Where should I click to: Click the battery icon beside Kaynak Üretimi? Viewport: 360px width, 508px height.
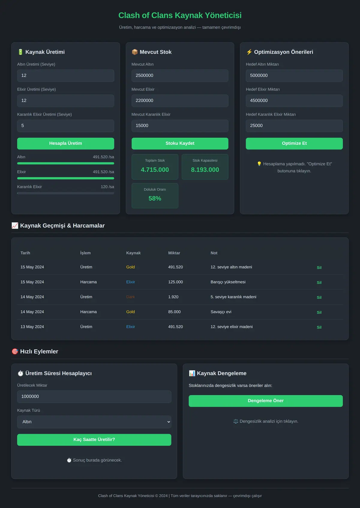[20, 52]
